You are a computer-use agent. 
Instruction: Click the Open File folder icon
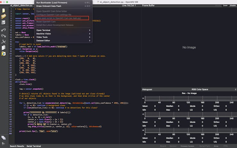(x=4, y=17)
